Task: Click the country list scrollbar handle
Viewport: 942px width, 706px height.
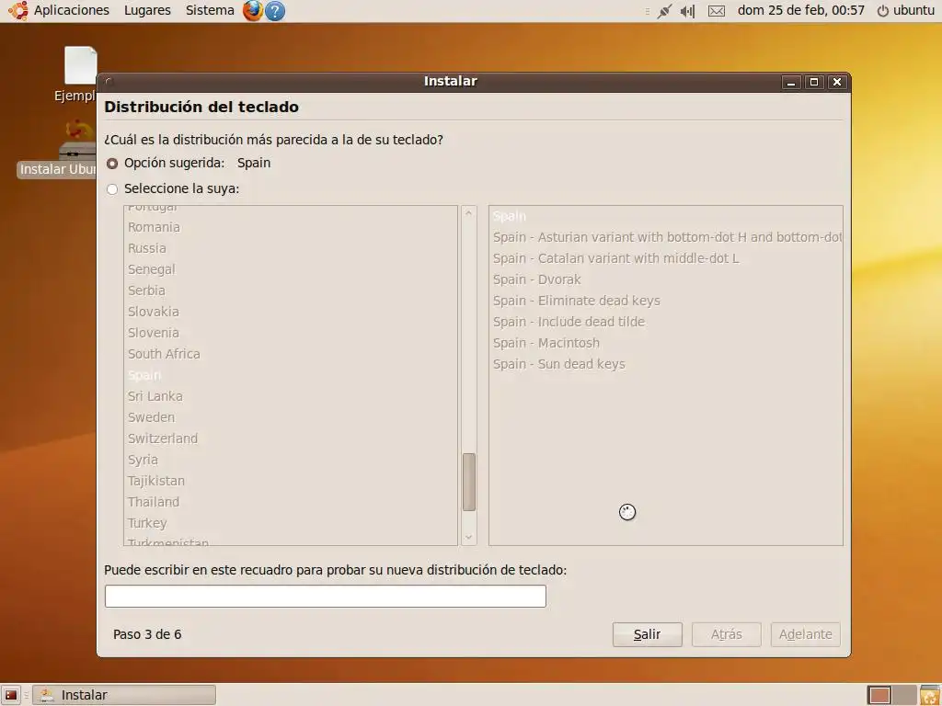Action: tap(469, 482)
